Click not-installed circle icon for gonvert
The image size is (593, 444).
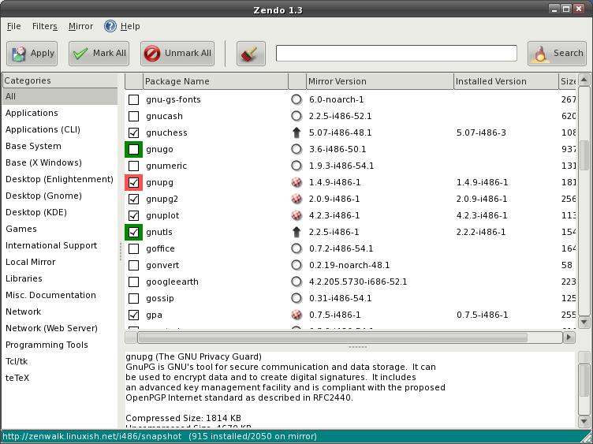coord(296,265)
